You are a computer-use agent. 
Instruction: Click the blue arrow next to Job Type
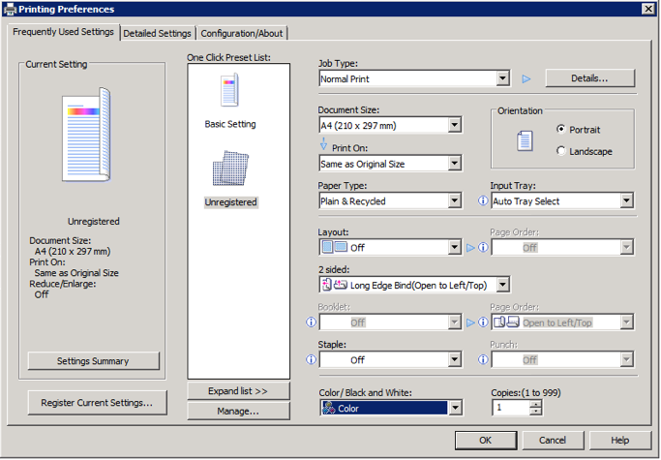(526, 78)
